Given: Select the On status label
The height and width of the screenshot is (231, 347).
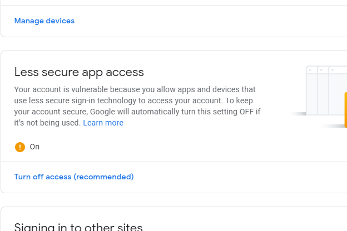Looking at the screenshot, I should [34, 147].
